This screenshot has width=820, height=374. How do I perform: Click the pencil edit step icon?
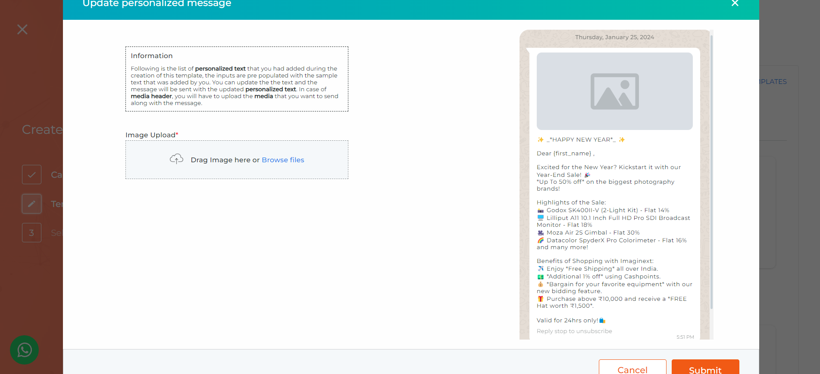31,204
